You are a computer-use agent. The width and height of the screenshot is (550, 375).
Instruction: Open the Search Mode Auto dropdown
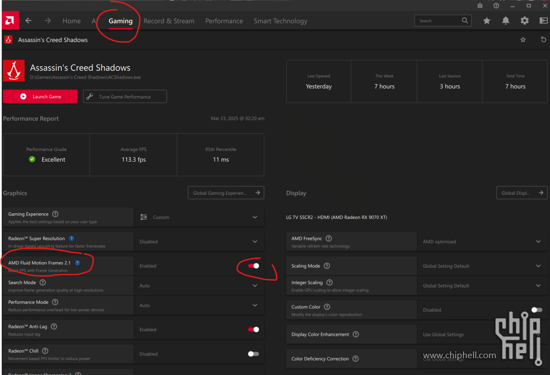(199, 286)
